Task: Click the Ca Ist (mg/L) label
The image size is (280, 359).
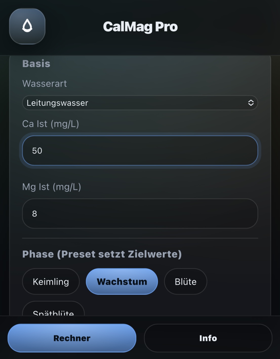Action: click(x=51, y=124)
